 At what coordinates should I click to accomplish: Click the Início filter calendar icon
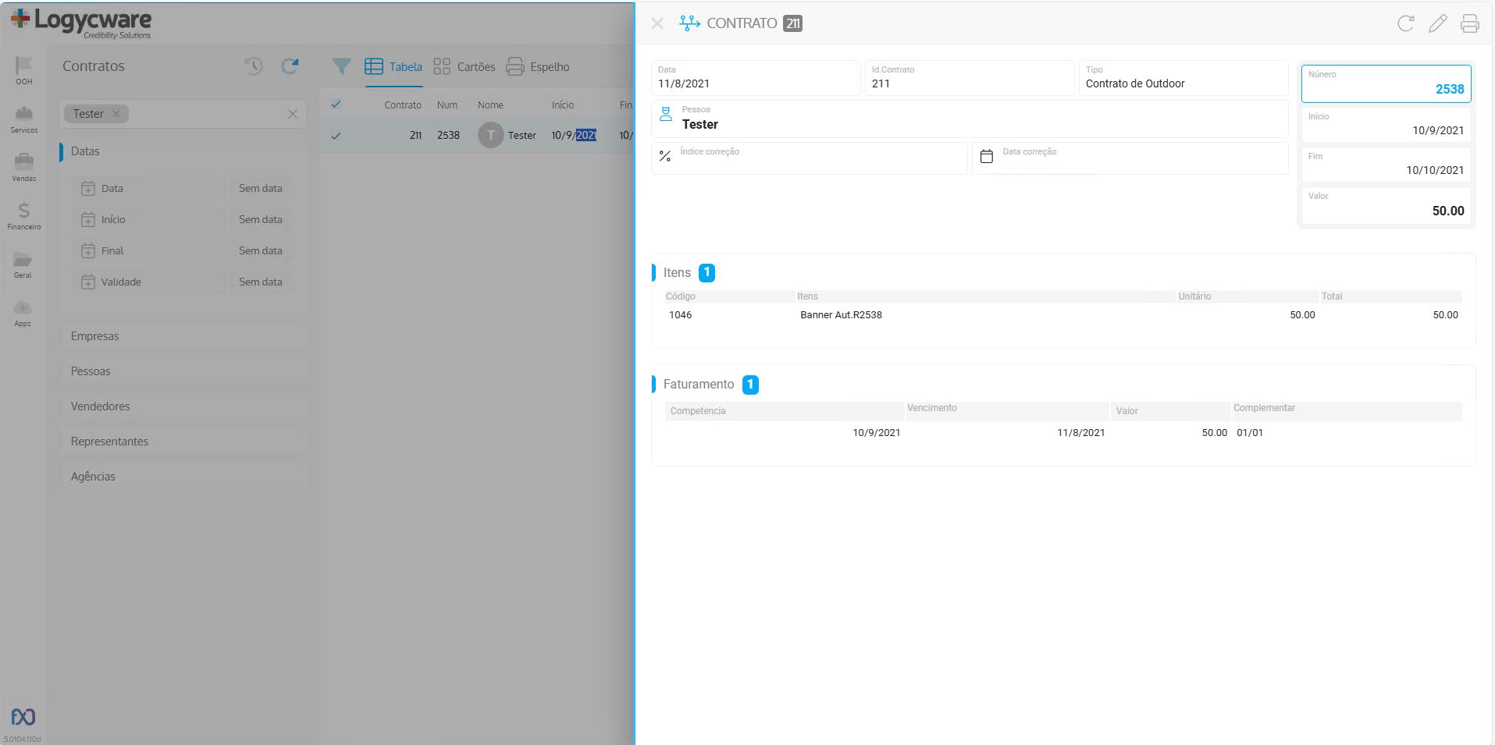[x=88, y=219]
